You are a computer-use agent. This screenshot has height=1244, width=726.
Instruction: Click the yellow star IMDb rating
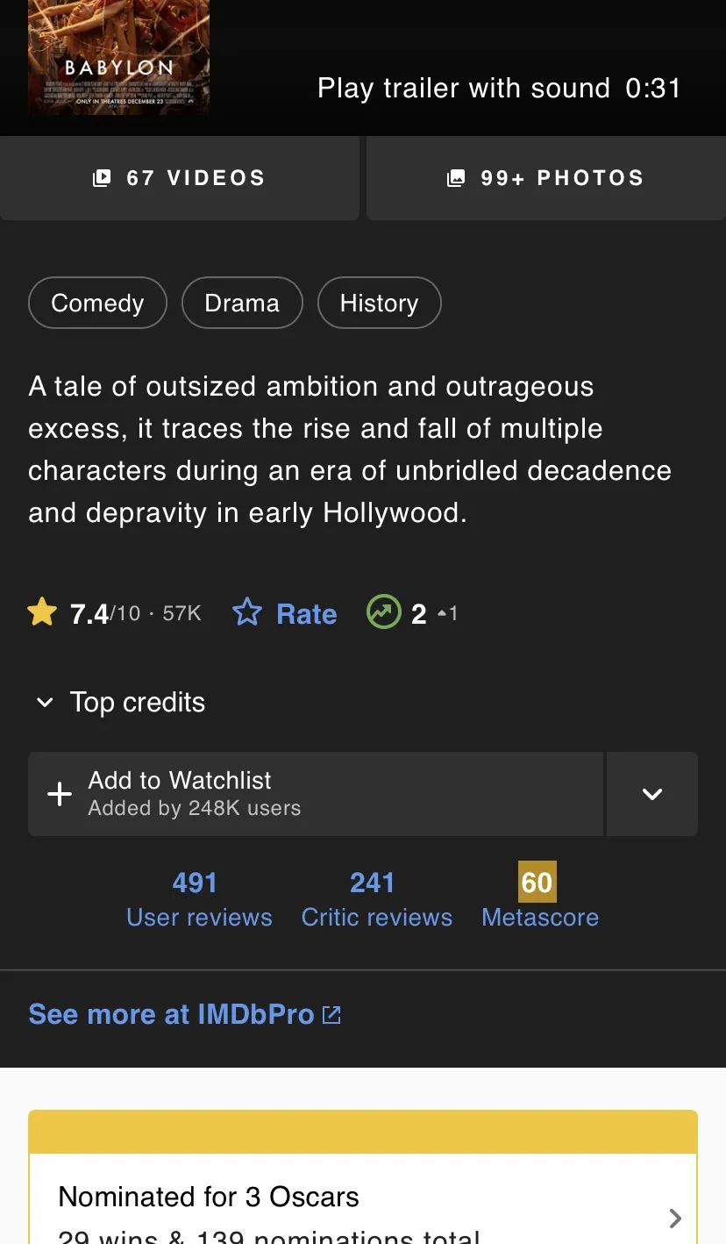(x=42, y=612)
